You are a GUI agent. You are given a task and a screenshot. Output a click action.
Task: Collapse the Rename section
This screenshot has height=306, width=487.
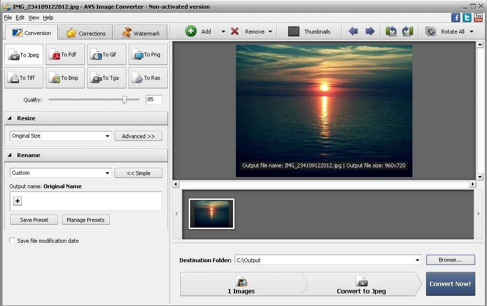click(x=10, y=155)
